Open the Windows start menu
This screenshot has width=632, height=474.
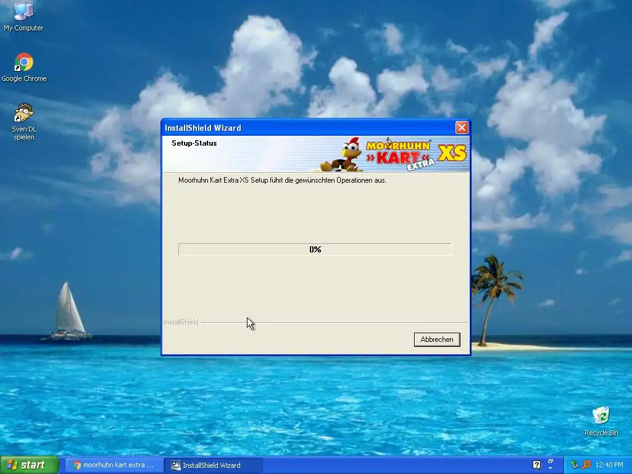30,465
